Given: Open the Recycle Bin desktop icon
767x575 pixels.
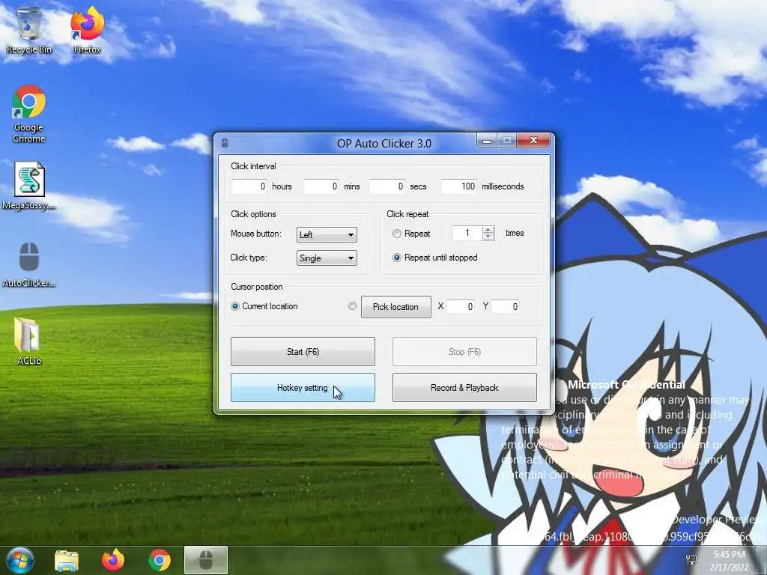Looking at the screenshot, I should tap(29, 30).
